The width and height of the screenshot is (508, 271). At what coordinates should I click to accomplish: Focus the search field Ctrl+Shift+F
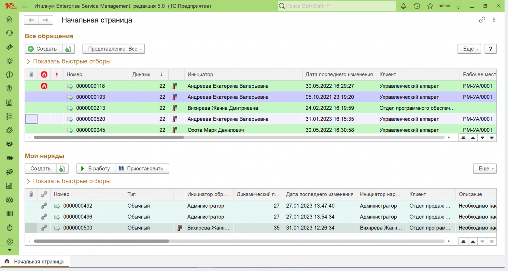337,6
